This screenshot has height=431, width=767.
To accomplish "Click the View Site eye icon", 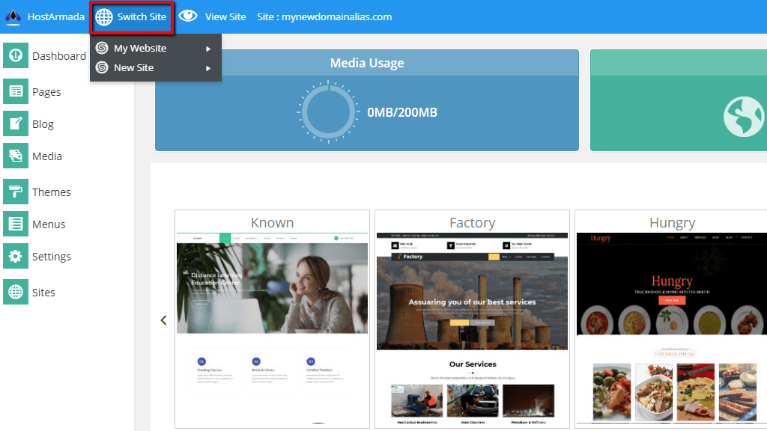I will click(188, 16).
